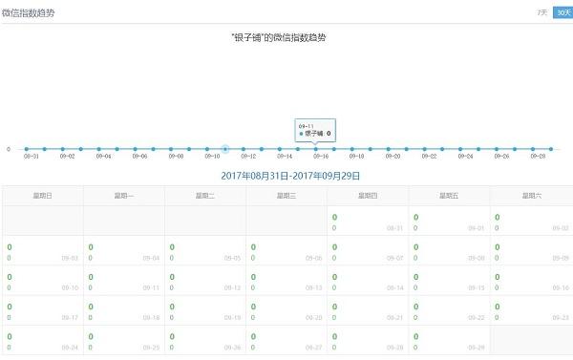
Task: Click the 星期日 column header
Action: tap(43, 196)
